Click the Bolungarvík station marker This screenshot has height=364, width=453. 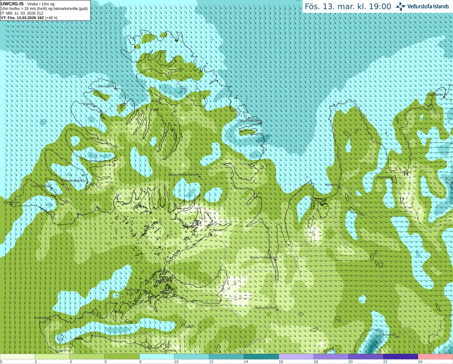coord(115,89)
